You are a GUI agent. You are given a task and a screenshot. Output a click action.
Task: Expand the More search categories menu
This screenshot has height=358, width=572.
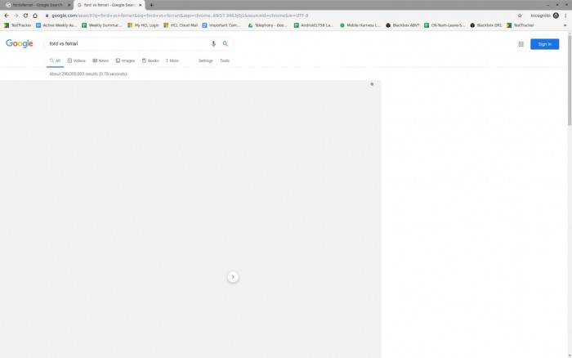click(x=172, y=60)
